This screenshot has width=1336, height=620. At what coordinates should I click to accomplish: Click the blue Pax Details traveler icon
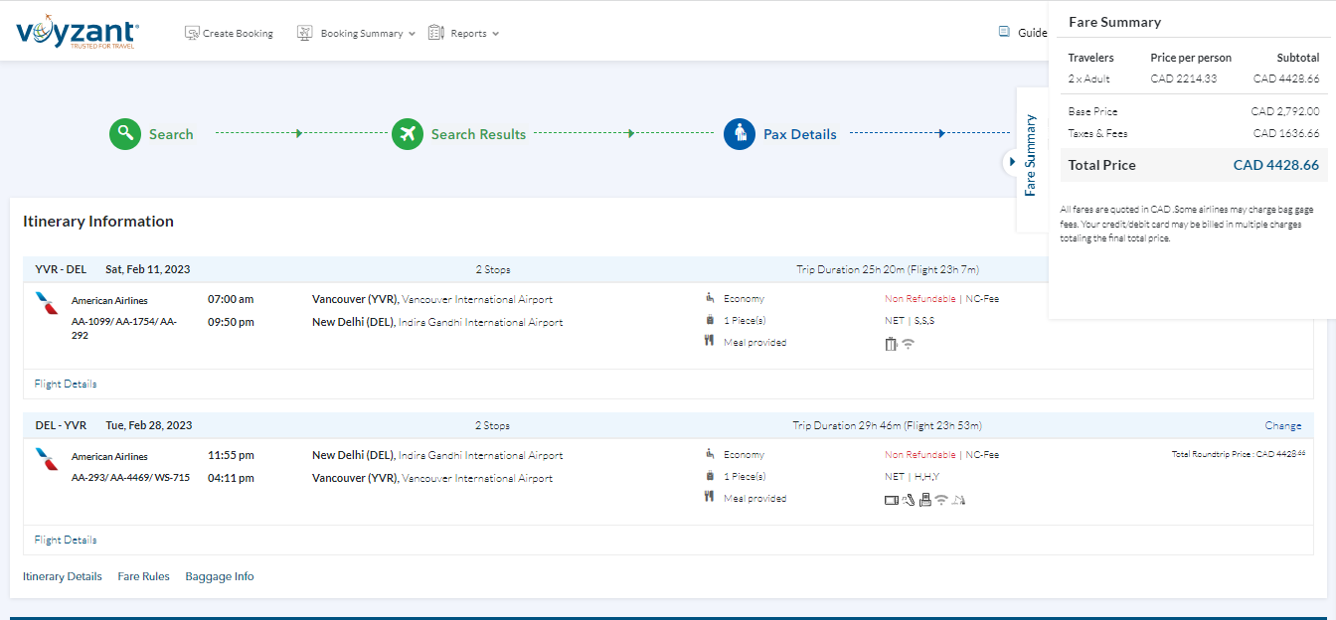(740, 134)
